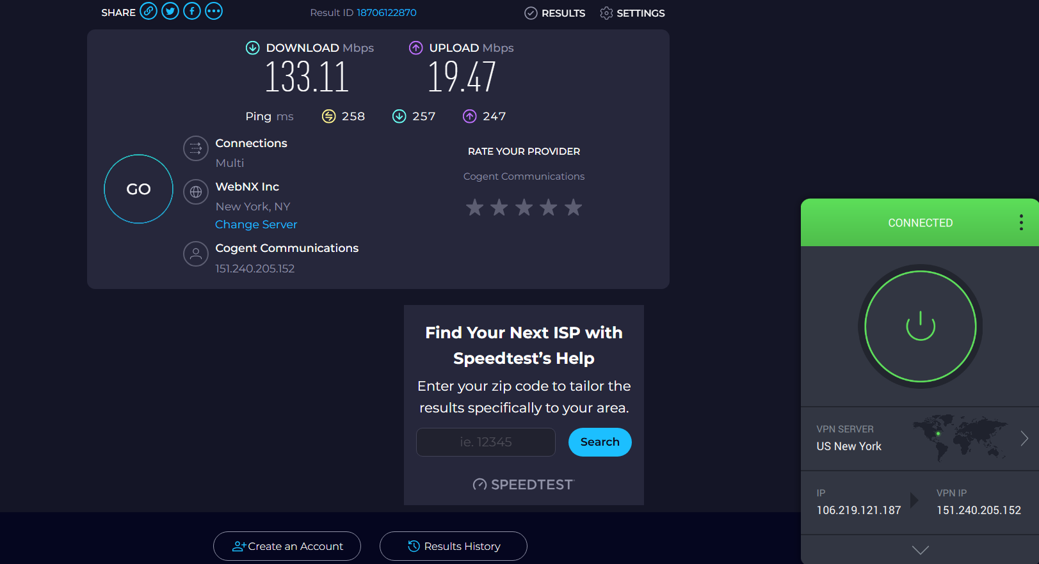Toggle the VPN power button off
The image size is (1039, 564).
click(x=920, y=326)
